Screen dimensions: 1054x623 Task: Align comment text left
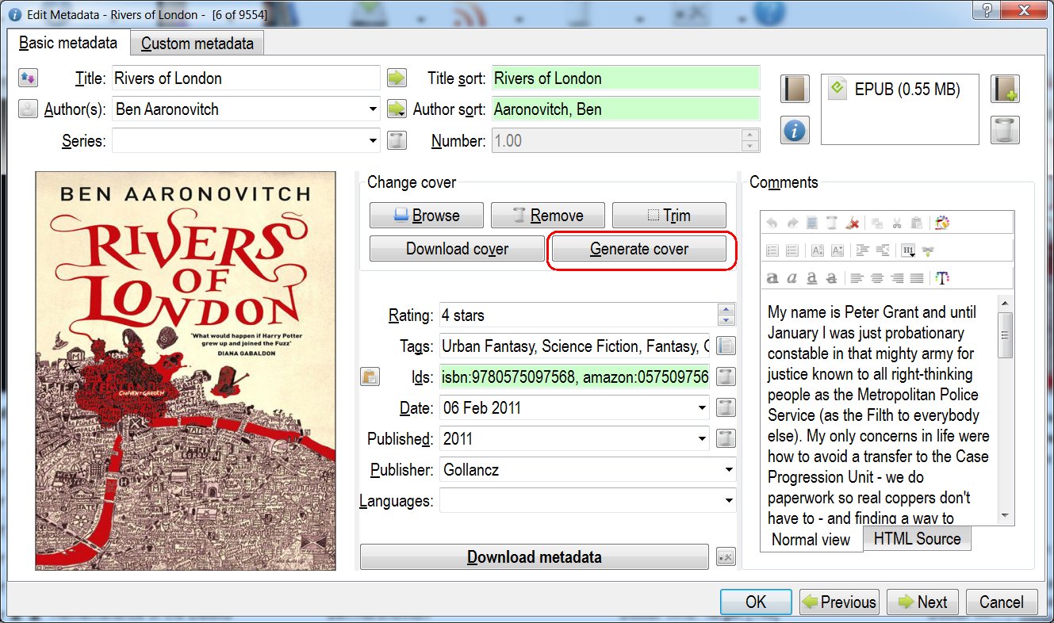[857, 278]
